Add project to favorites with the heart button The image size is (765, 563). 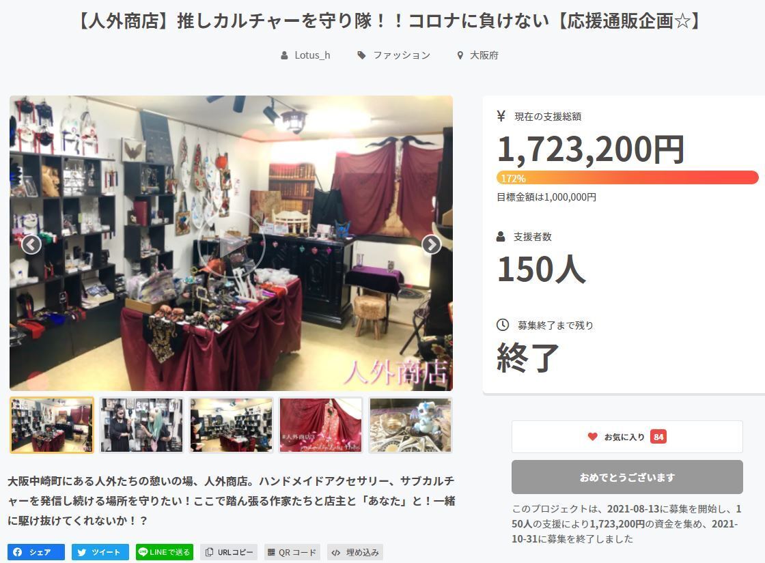(x=627, y=437)
